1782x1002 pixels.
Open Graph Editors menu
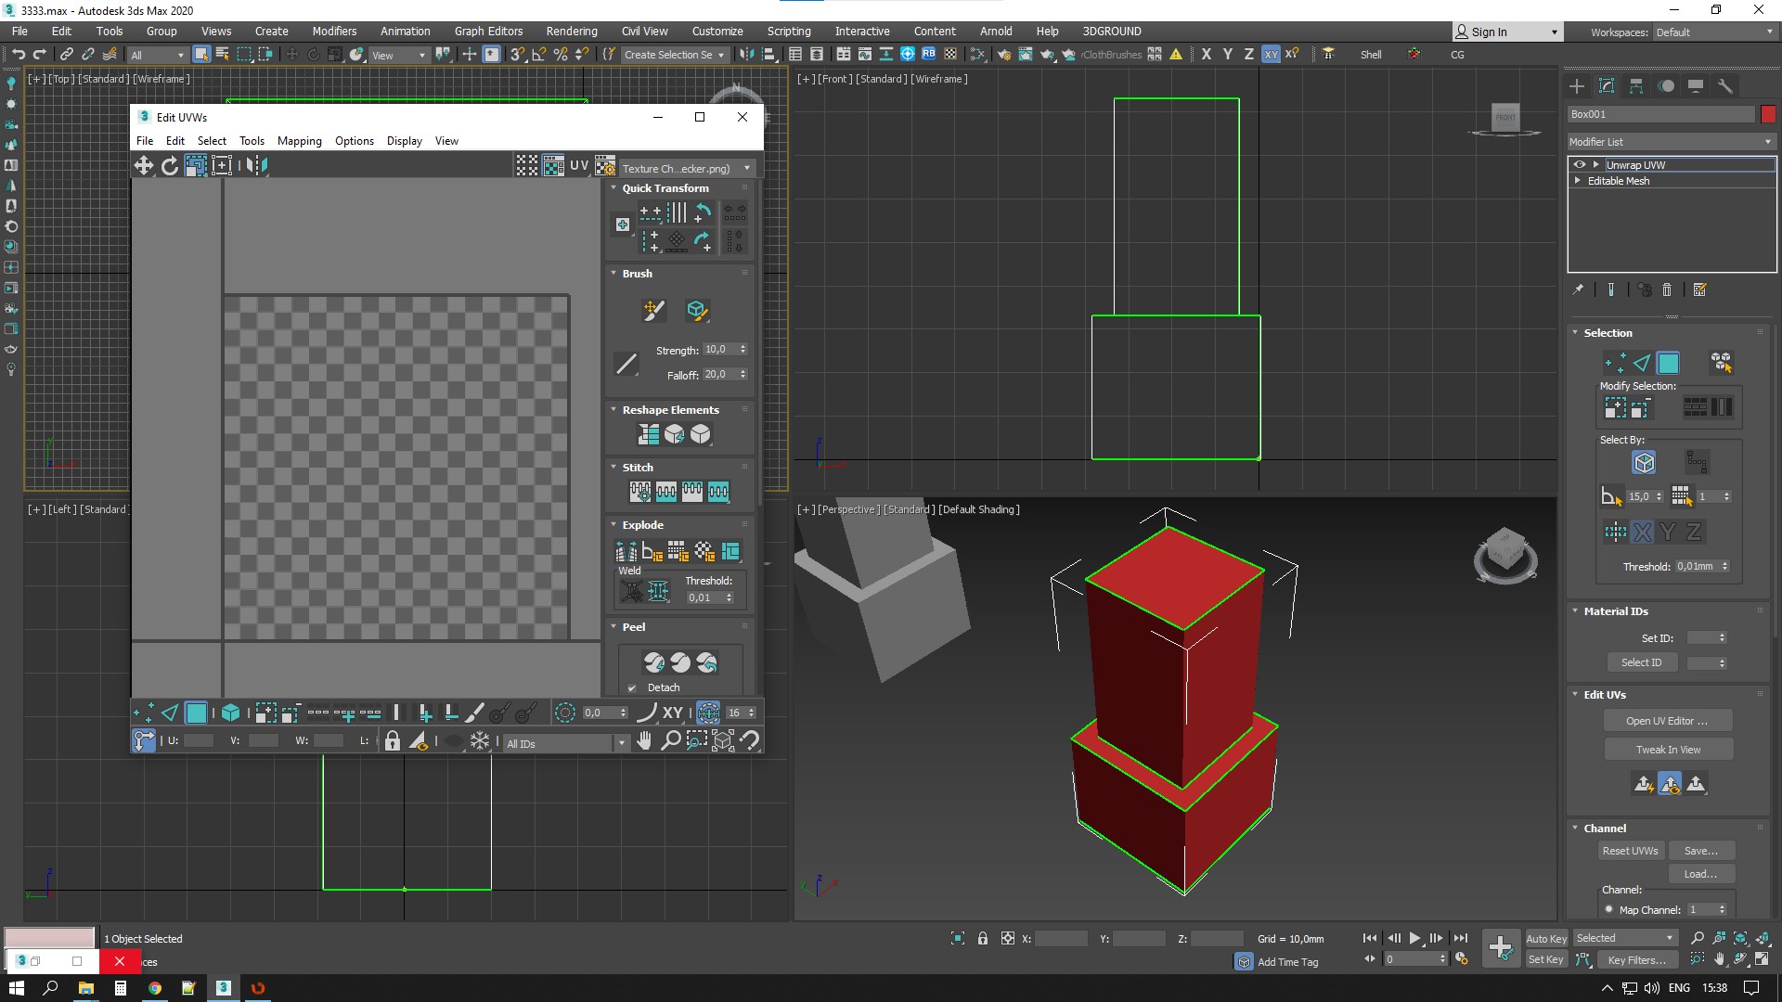pyautogui.click(x=488, y=32)
